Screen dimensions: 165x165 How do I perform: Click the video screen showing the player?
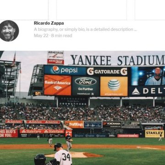point(147,76)
